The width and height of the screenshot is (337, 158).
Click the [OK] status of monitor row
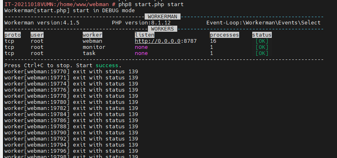click(x=262, y=47)
